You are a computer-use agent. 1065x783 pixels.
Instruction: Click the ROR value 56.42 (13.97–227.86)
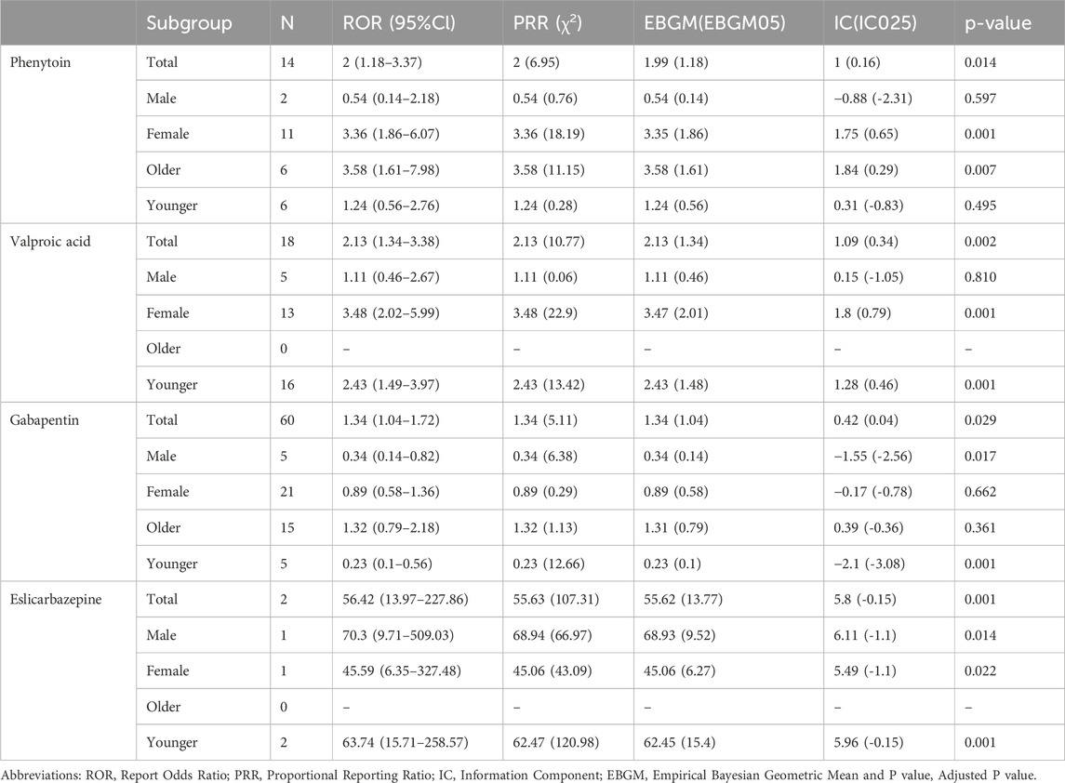coord(409,599)
